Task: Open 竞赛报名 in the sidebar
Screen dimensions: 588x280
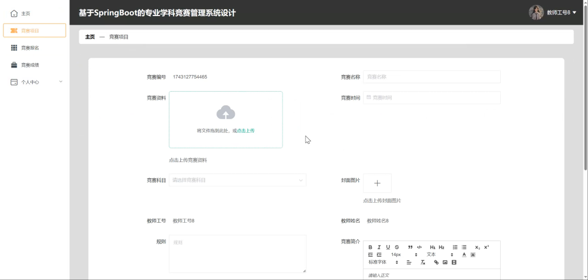Action: pyautogui.click(x=35, y=48)
